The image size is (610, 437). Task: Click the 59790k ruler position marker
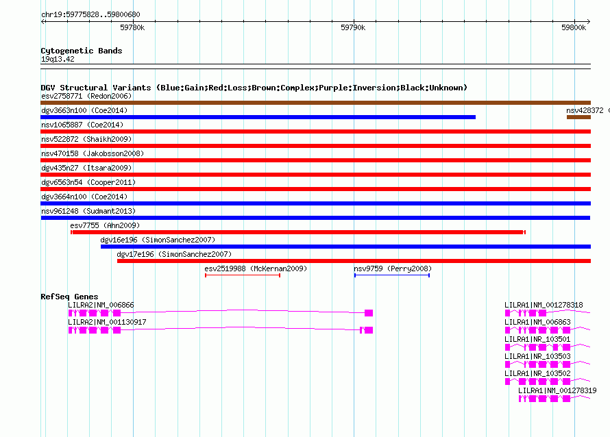pos(353,27)
